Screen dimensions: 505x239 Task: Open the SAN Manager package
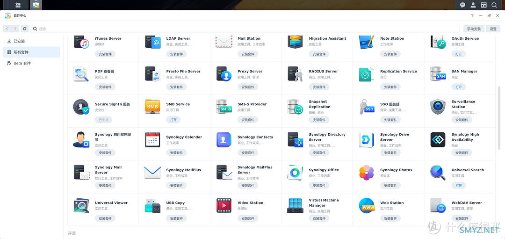[459, 87]
